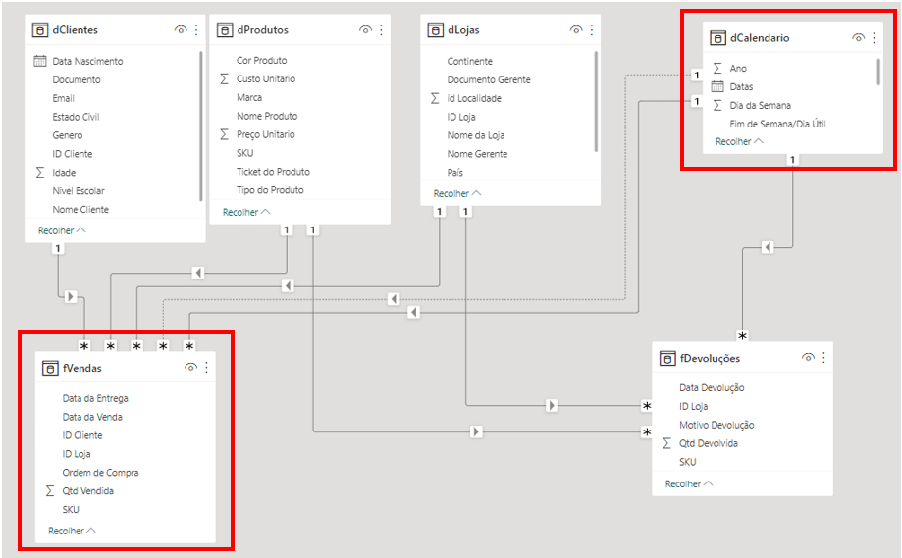This screenshot has height=558, width=902.
Task: Click the dProdutos table icon
Action: [x=225, y=29]
